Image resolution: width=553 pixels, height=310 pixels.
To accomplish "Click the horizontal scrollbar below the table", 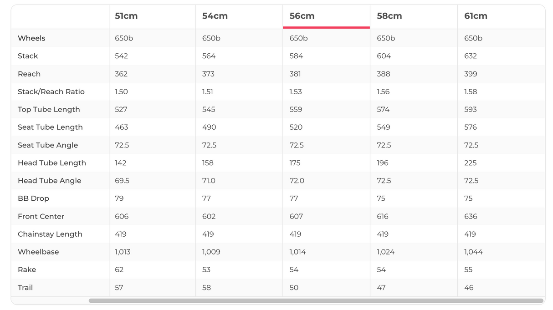I will 316,301.
